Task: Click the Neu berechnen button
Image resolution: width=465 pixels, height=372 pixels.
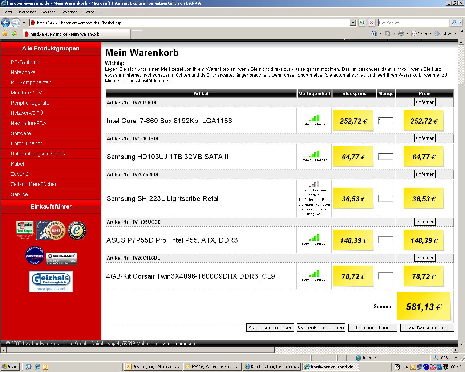Action: (372, 327)
